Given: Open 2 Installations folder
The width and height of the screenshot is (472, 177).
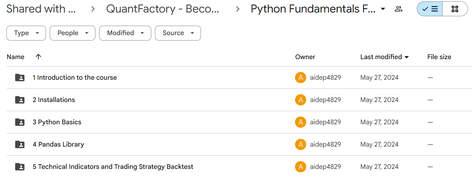Looking at the screenshot, I should [x=54, y=100].
